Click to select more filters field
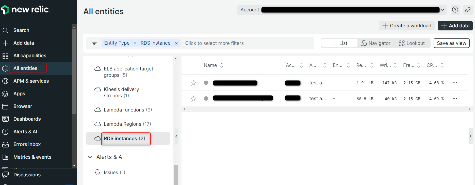Image resolution: width=475 pixels, height=185 pixels. click(214, 43)
